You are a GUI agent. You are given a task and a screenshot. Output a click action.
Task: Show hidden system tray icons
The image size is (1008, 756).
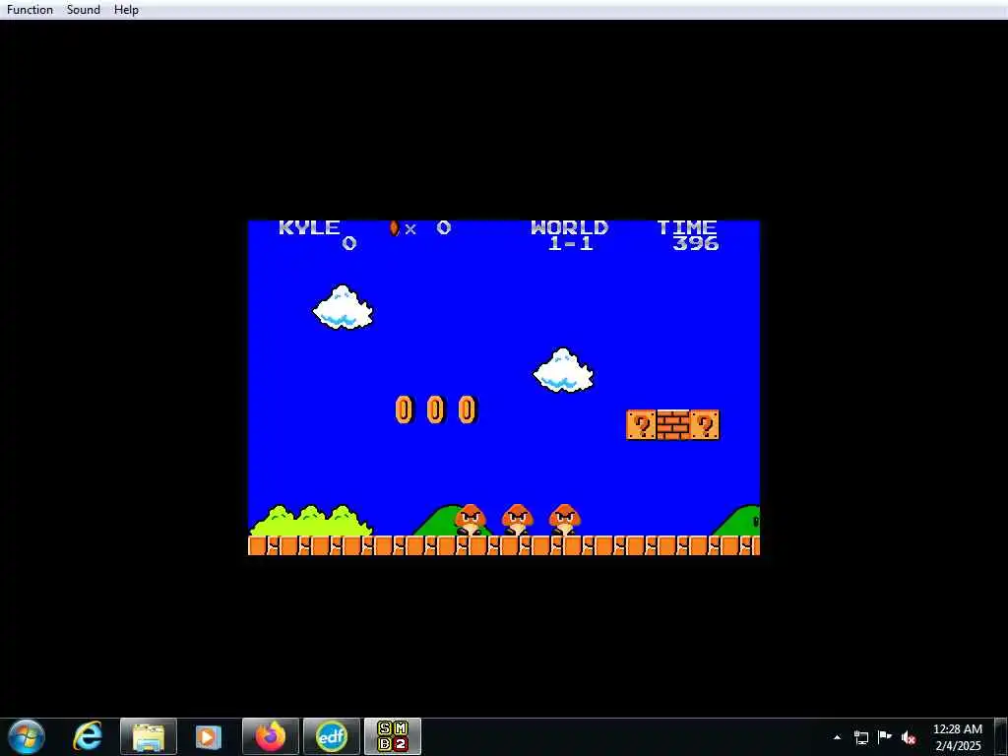tap(837, 737)
